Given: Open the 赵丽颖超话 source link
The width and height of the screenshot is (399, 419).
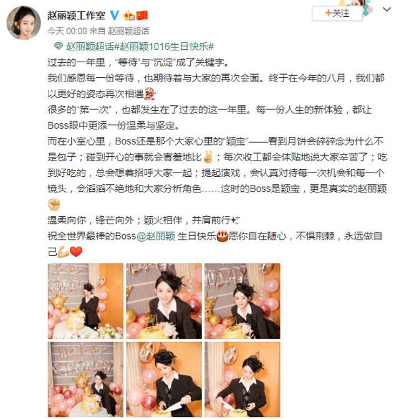Looking at the screenshot, I should point(128,31).
